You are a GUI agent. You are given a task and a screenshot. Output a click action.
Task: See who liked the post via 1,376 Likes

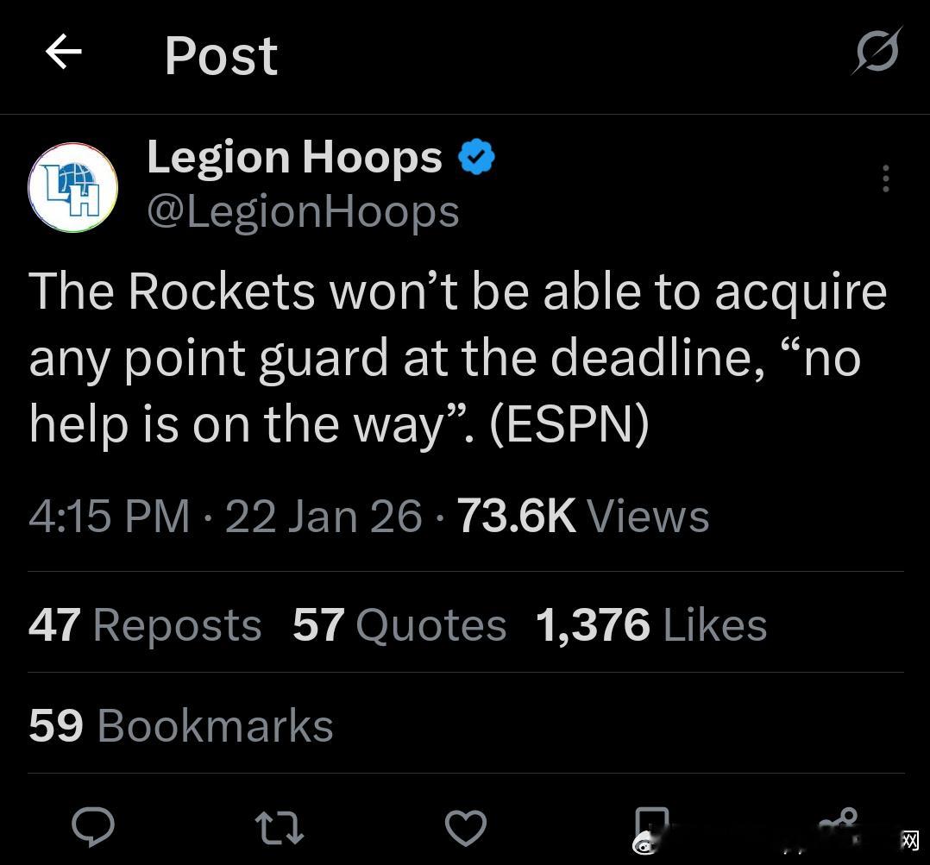coord(650,624)
